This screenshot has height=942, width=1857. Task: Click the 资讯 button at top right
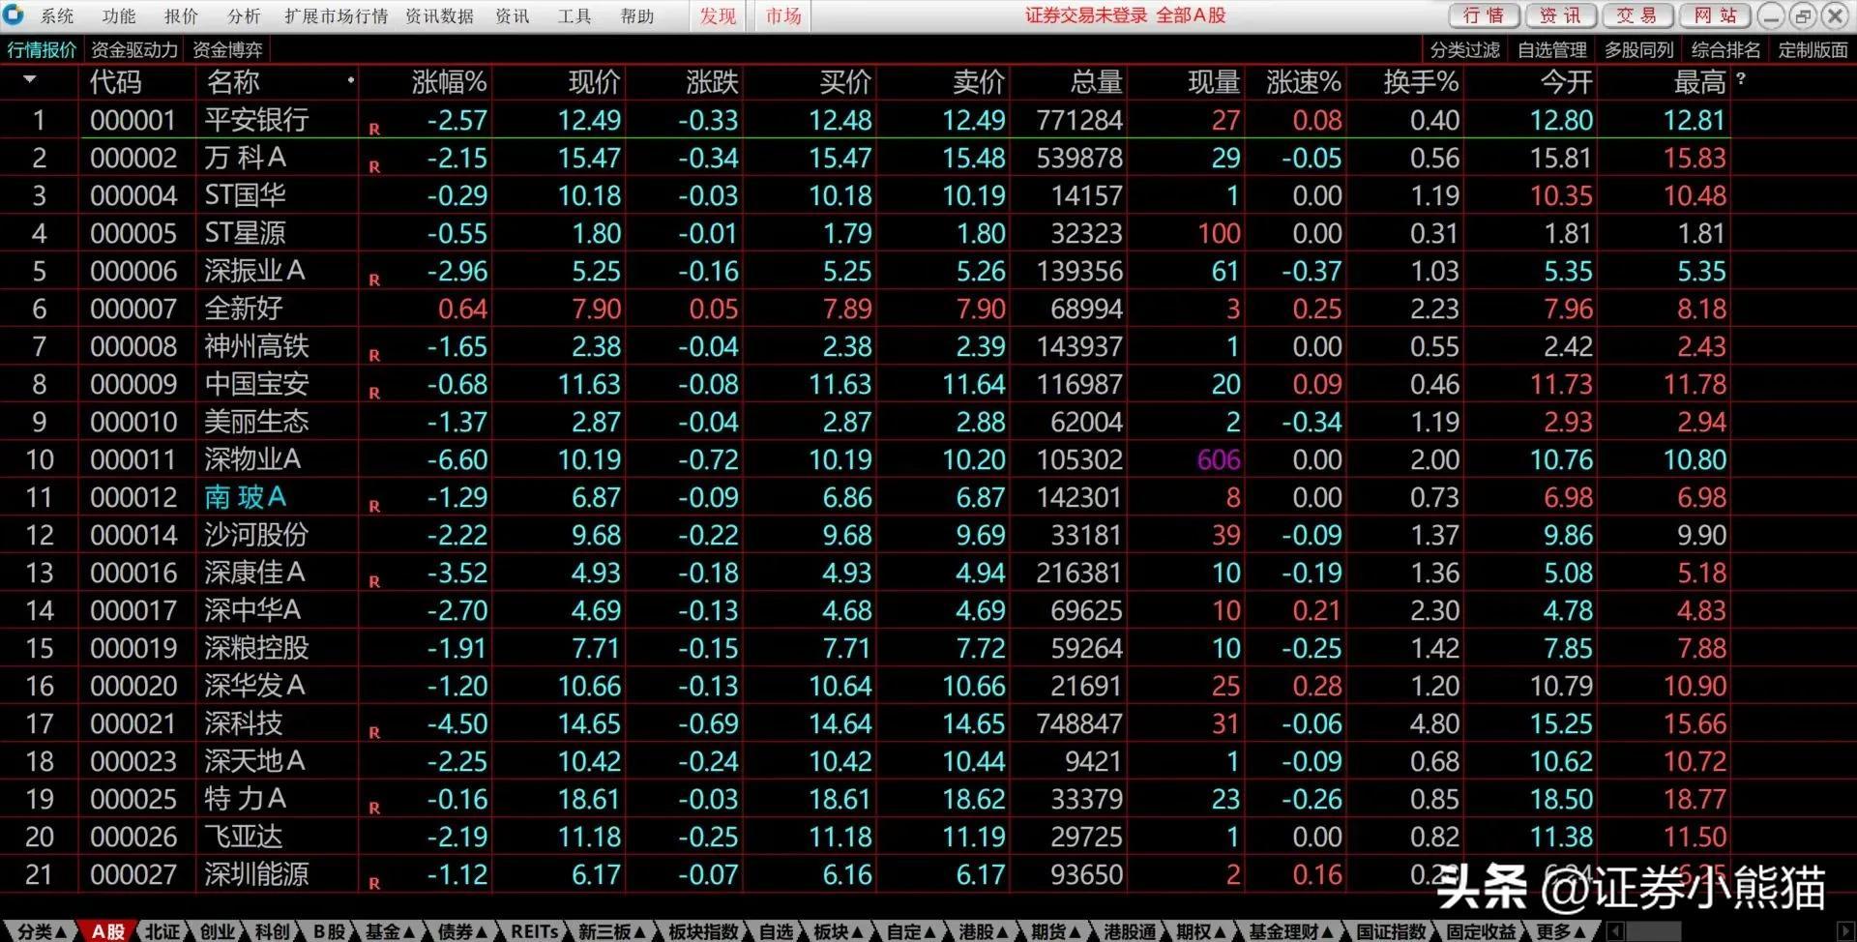pos(1560,15)
